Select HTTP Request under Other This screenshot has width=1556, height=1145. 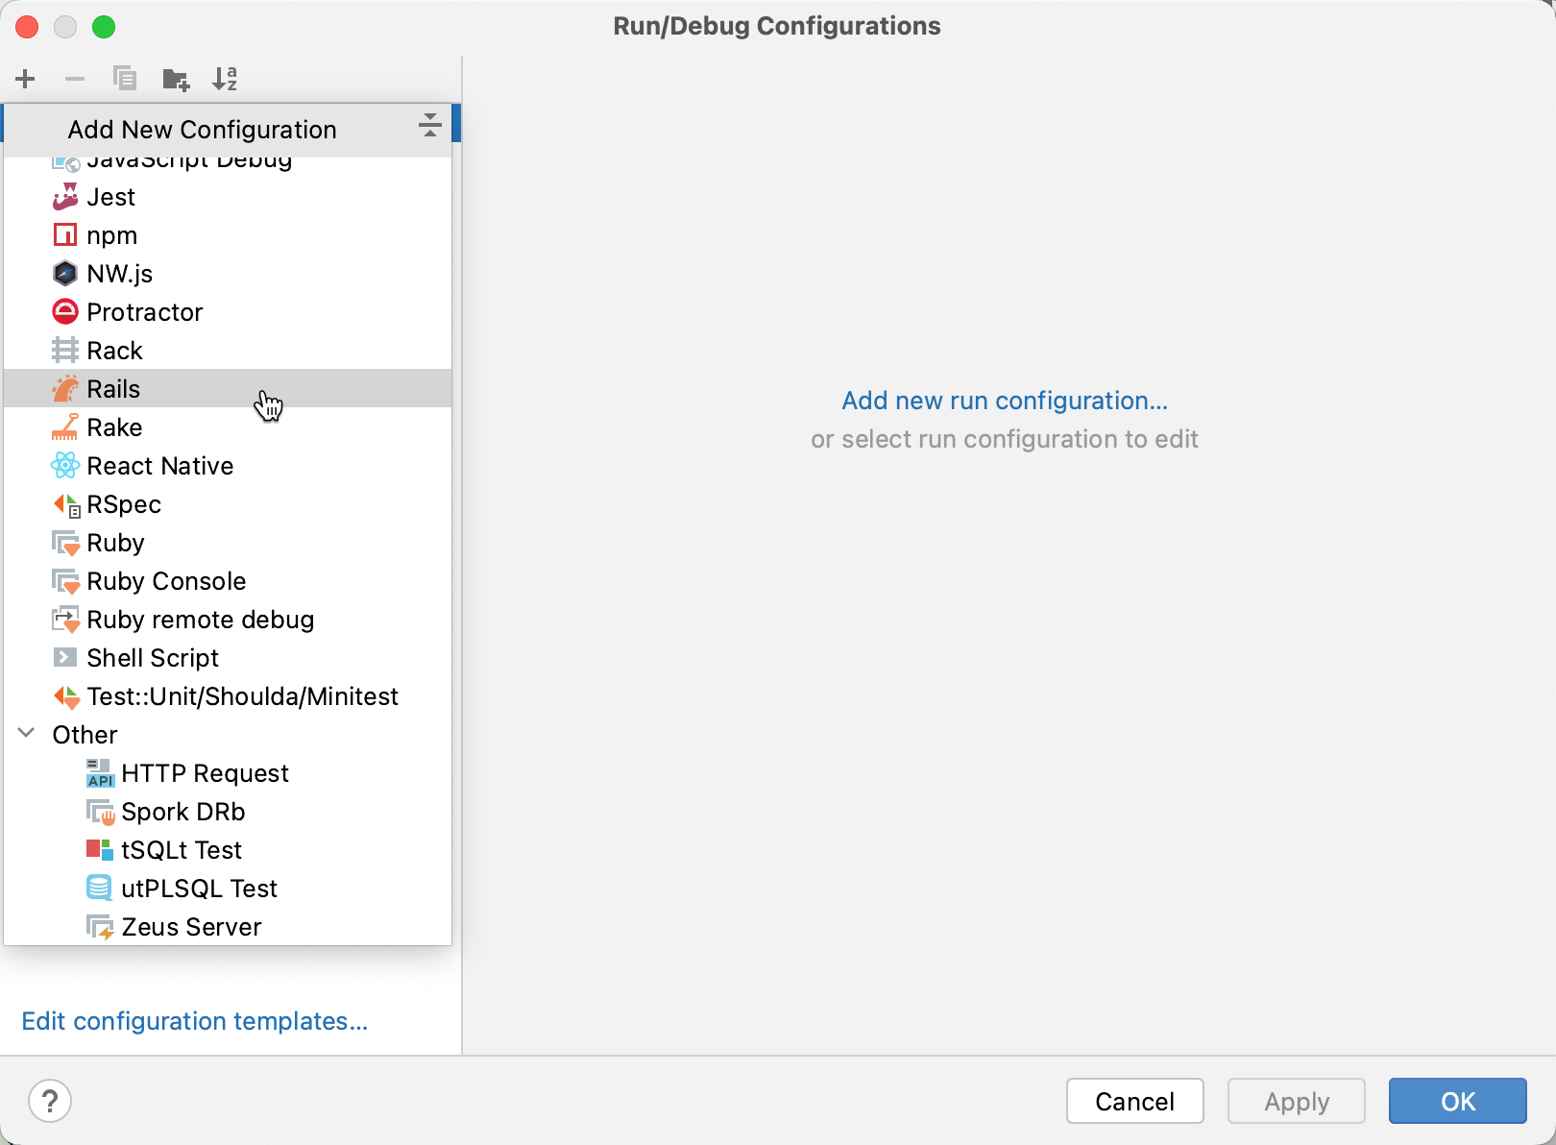point(205,772)
